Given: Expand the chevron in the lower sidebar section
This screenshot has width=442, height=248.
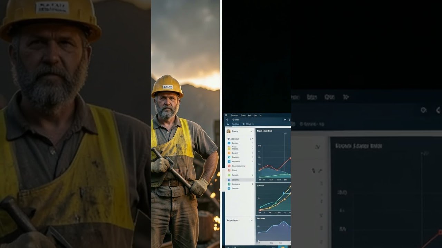Looking at the screenshot, I should click(x=251, y=220).
